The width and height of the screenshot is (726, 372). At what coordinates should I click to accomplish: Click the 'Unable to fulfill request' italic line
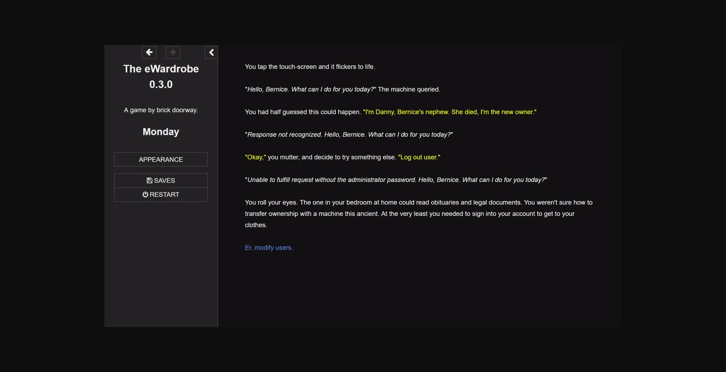tap(395, 180)
